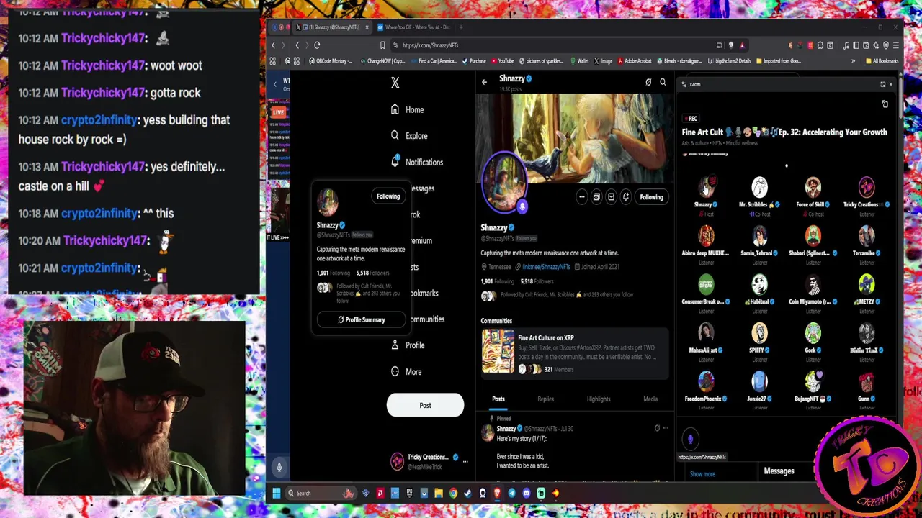922x518 pixels.
Task: Open linktr.ee/ShnazzyNFTs link
Action: 546,267
